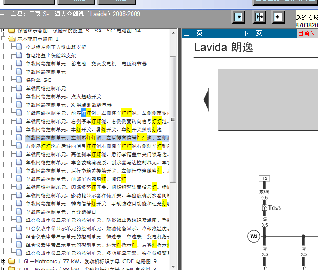
Task: Click T6b/5 connector symbol in diagram
Action: tap(264, 208)
